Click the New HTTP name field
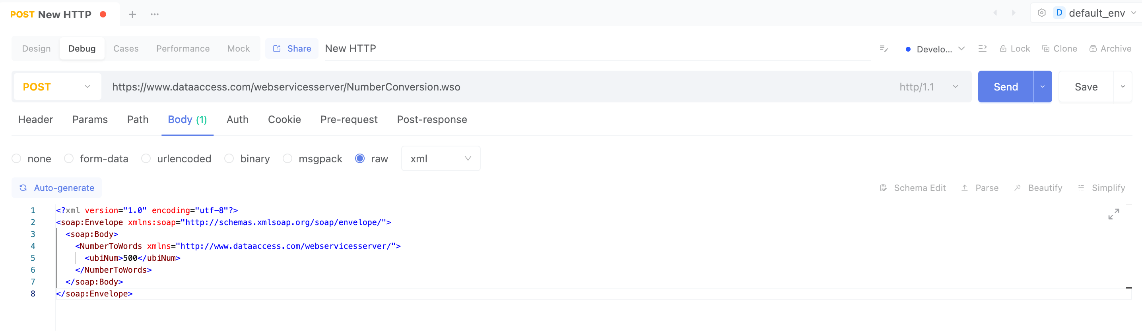The height and width of the screenshot is (331, 1142). click(x=597, y=49)
